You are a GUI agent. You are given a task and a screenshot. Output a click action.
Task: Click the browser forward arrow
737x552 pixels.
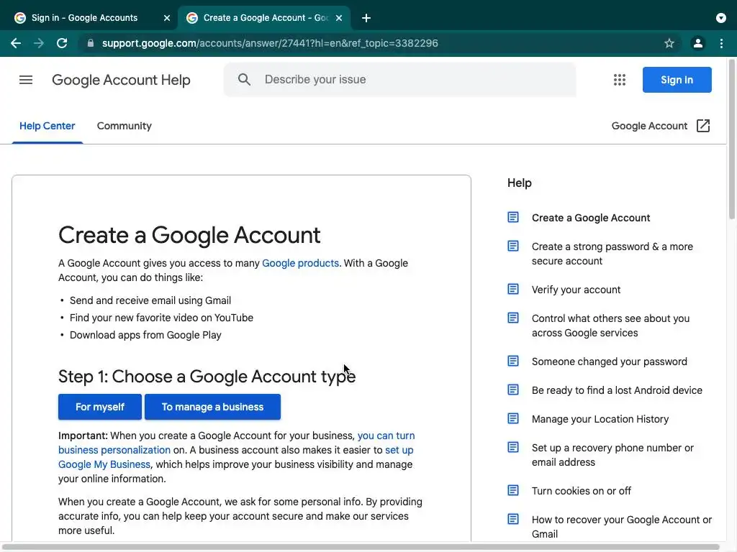coord(39,43)
